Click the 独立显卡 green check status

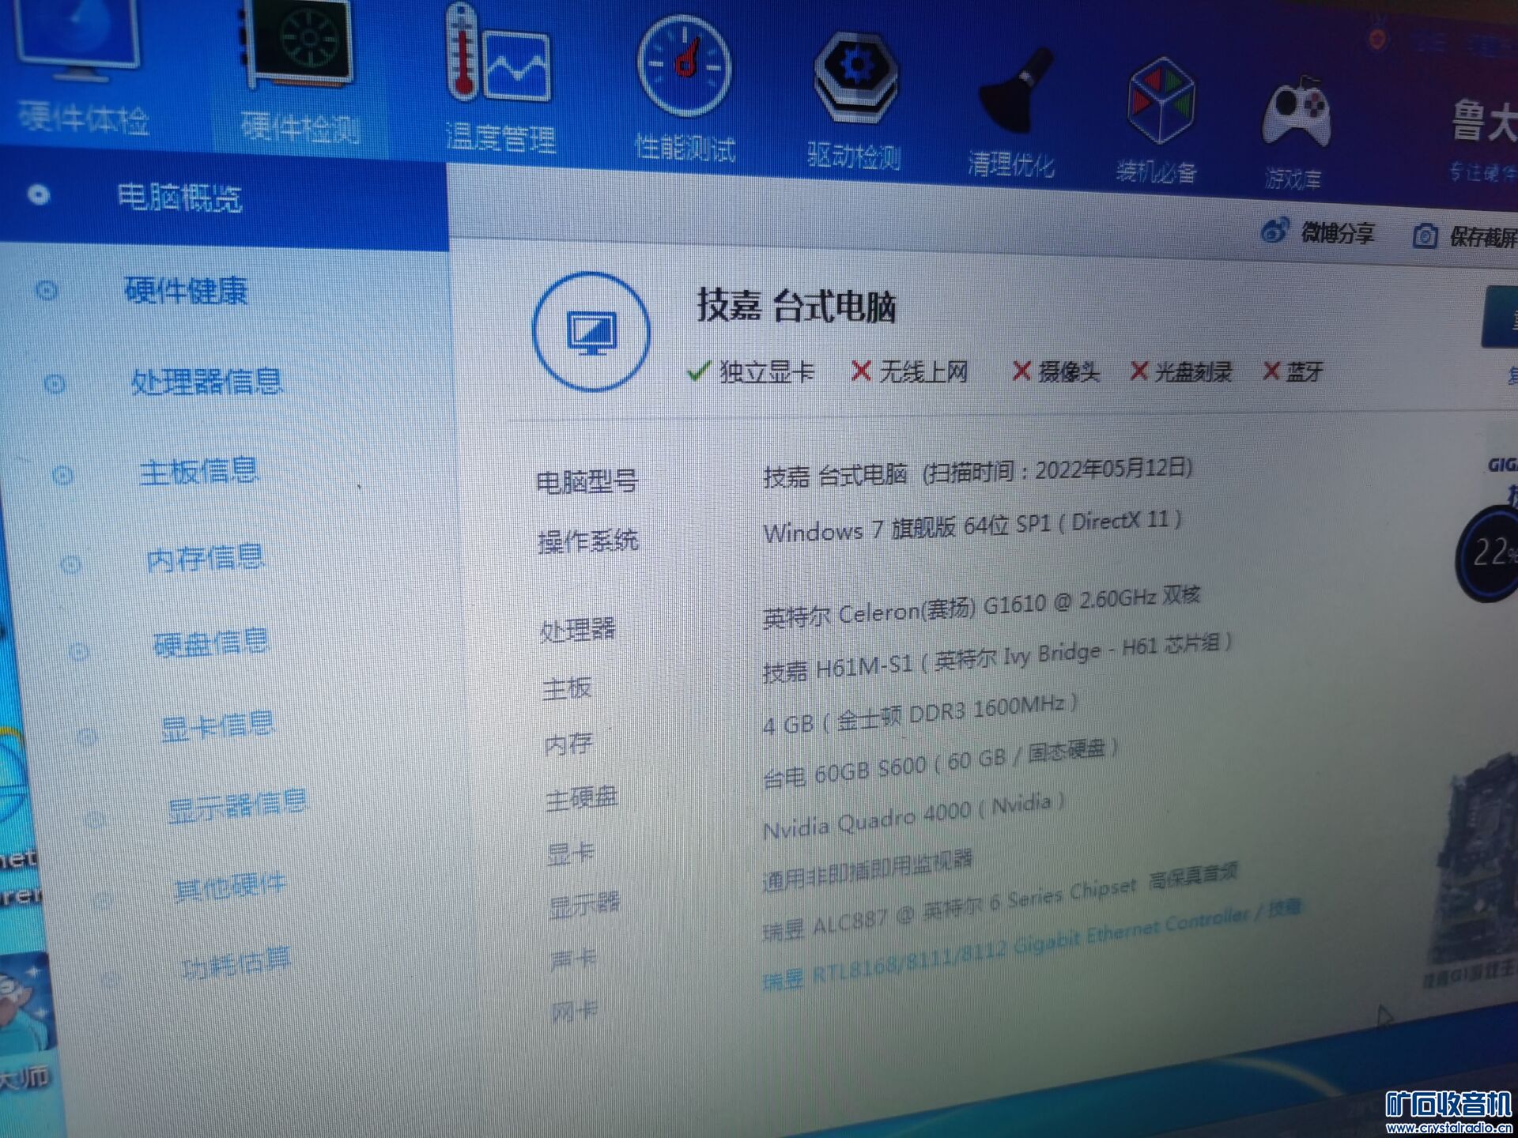[x=751, y=371]
